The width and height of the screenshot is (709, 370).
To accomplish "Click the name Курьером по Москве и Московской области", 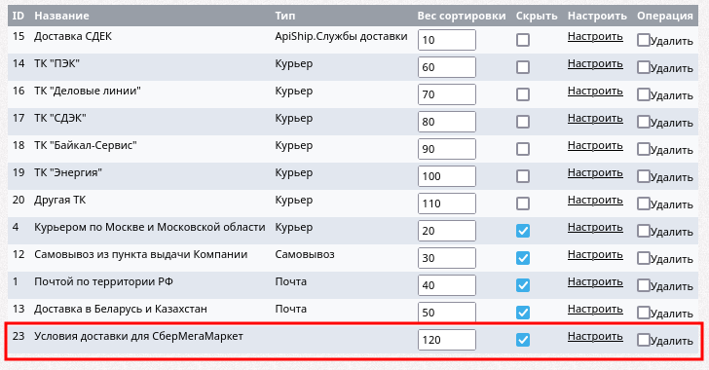I will [x=150, y=228].
